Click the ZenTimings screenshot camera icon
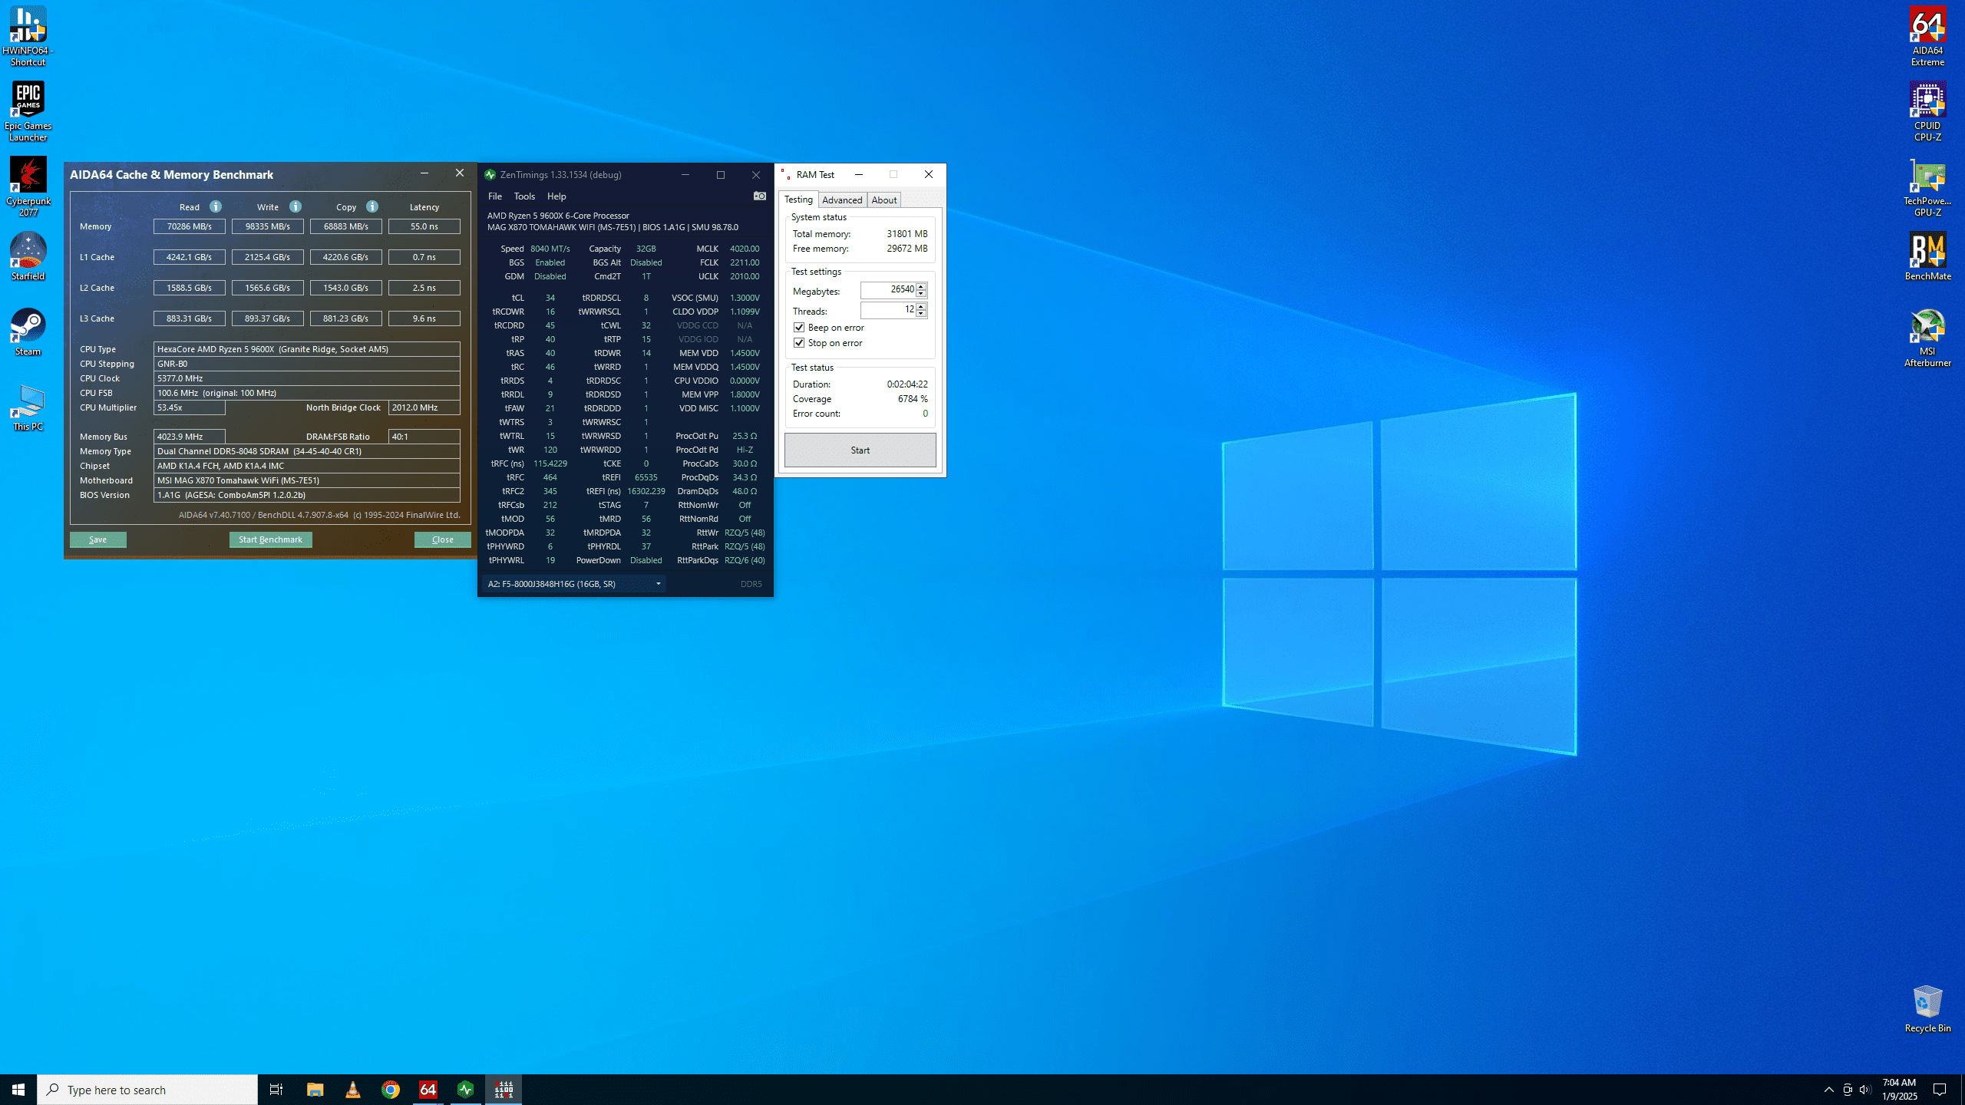Screen dimensions: 1965x1105 point(759,196)
